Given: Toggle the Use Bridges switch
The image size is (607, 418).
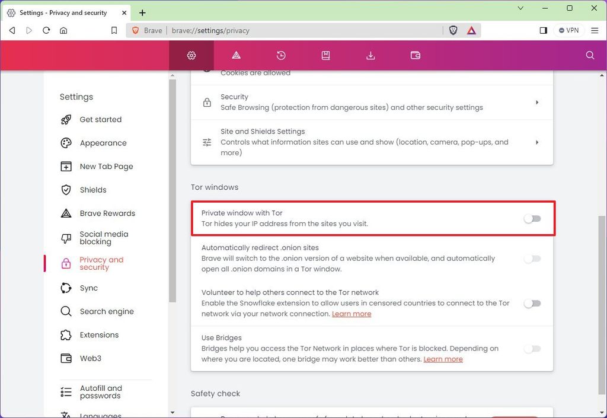Looking at the screenshot, I should click(x=532, y=349).
